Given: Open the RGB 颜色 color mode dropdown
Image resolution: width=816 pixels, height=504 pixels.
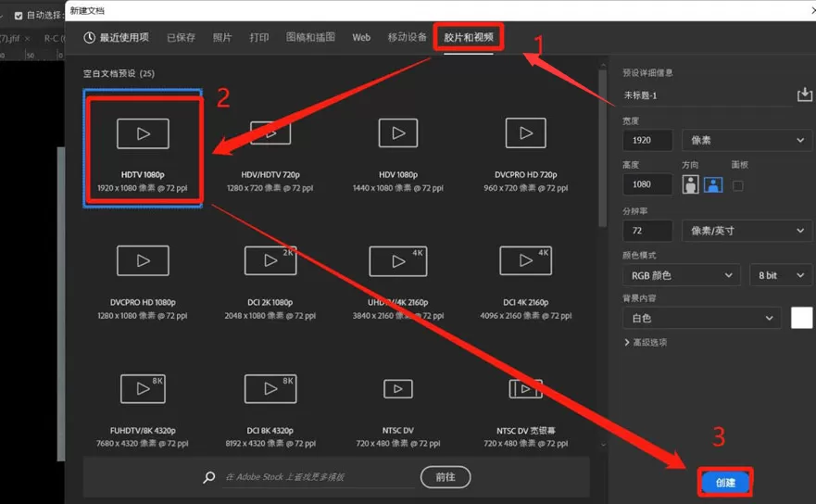Looking at the screenshot, I should tap(681, 275).
